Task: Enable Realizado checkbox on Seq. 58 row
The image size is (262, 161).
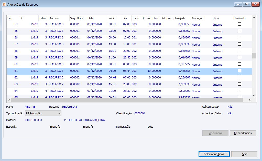Action: tap(239, 51)
